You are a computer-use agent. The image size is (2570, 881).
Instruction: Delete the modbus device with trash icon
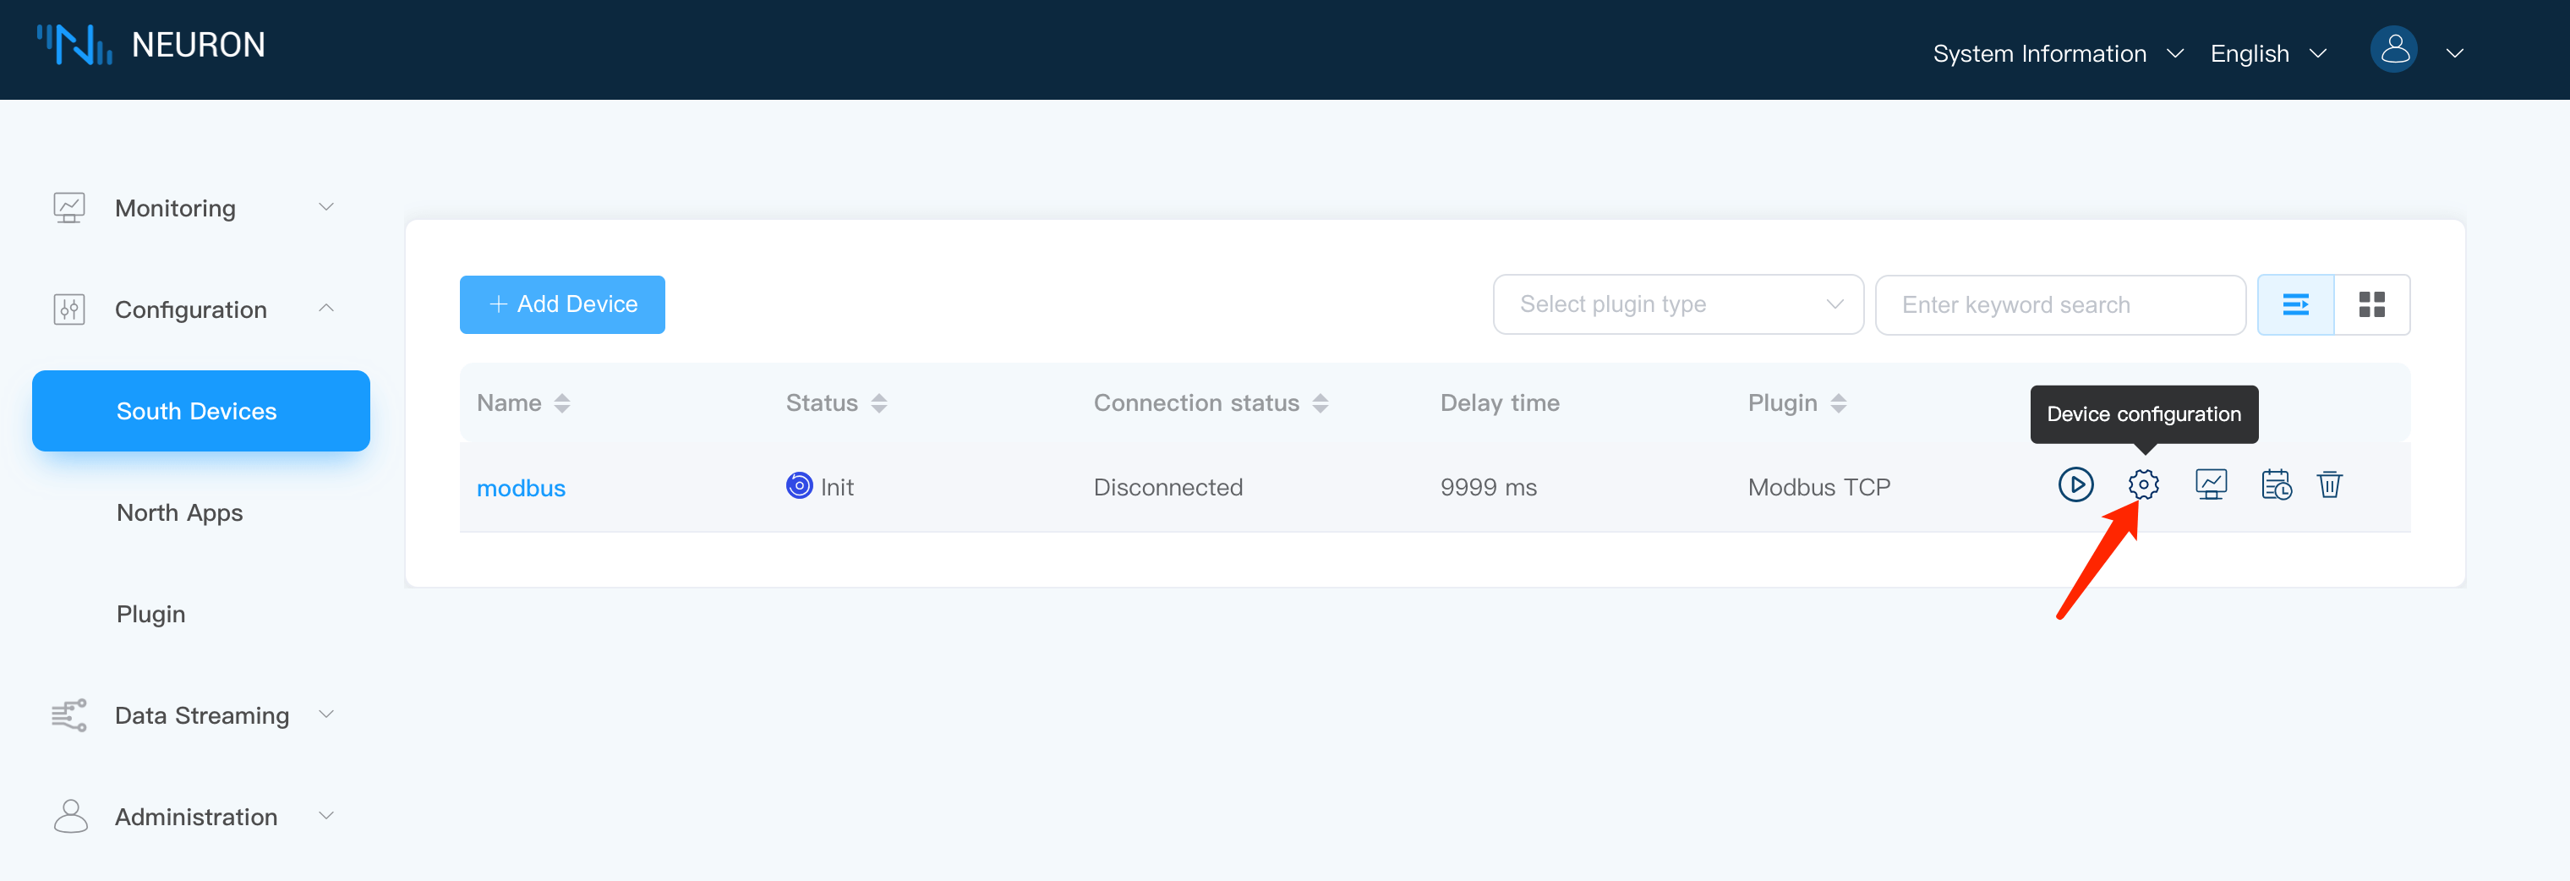click(2330, 485)
